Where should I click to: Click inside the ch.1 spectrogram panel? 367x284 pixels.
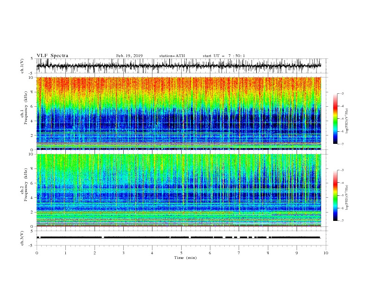click(178, 113)
